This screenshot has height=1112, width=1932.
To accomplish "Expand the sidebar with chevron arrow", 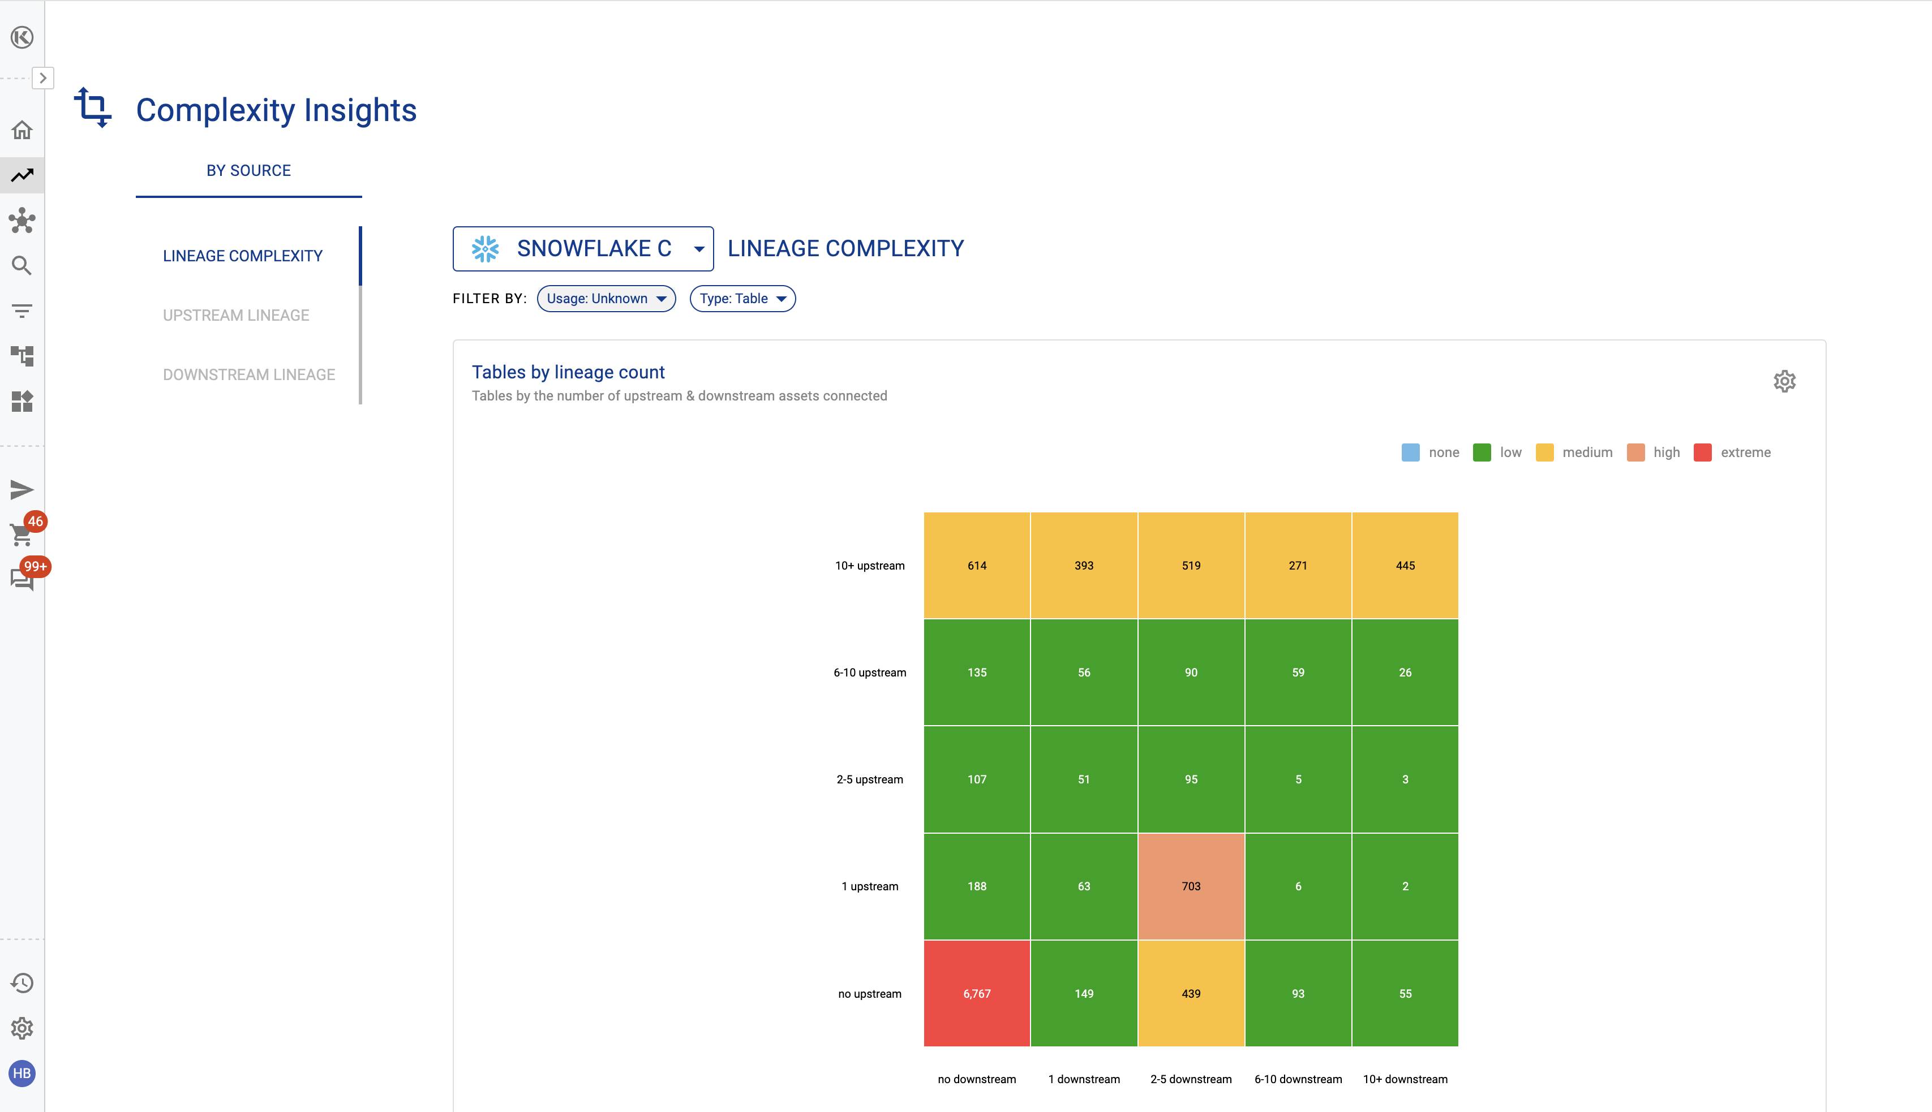I will 43,78.
